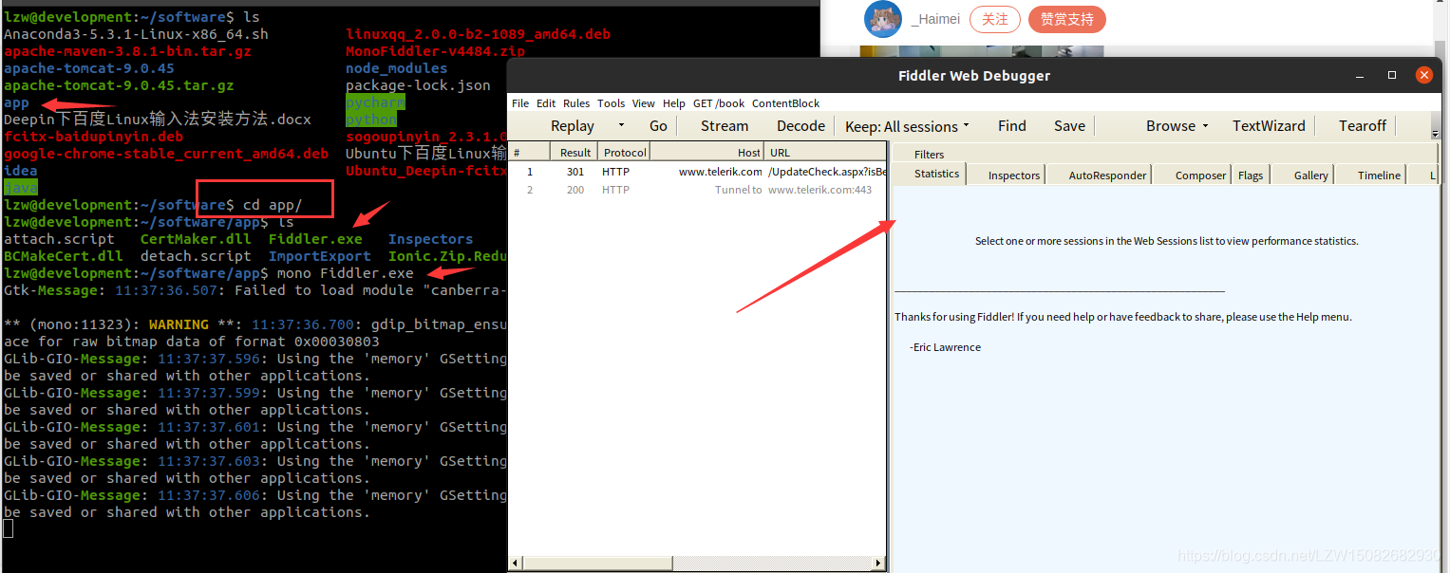
Task: Toggle Stream mode in the toolbar
Action: [x=725, y=126]
